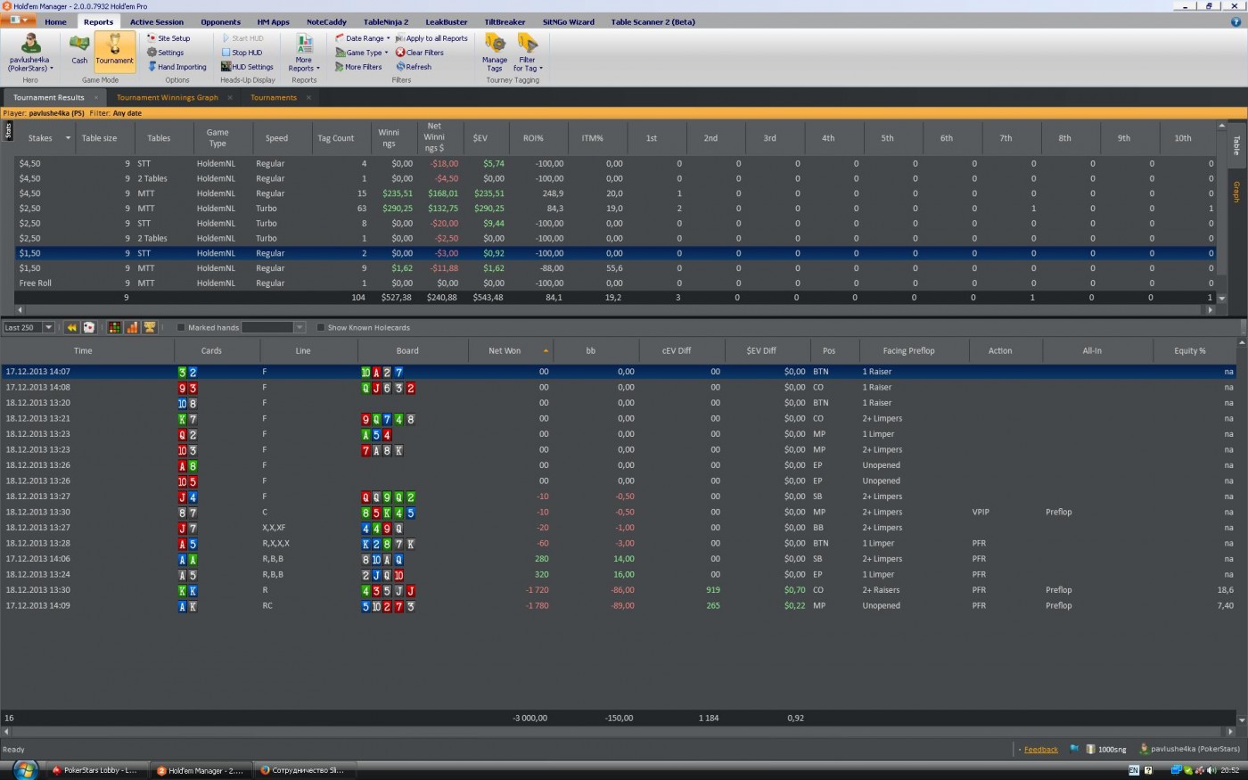Viewport: 1248px width, 780px height.
Task: Click the trophy icon in hands toolbar
Action: (150, 328)
